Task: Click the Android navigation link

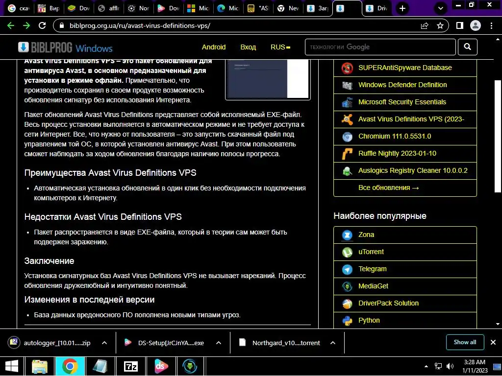Action: click(x=214, y=47)
